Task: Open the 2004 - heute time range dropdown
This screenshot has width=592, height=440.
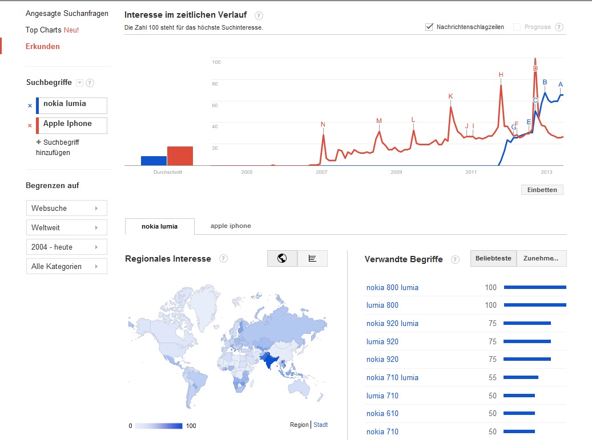Action: coord(66,247)
